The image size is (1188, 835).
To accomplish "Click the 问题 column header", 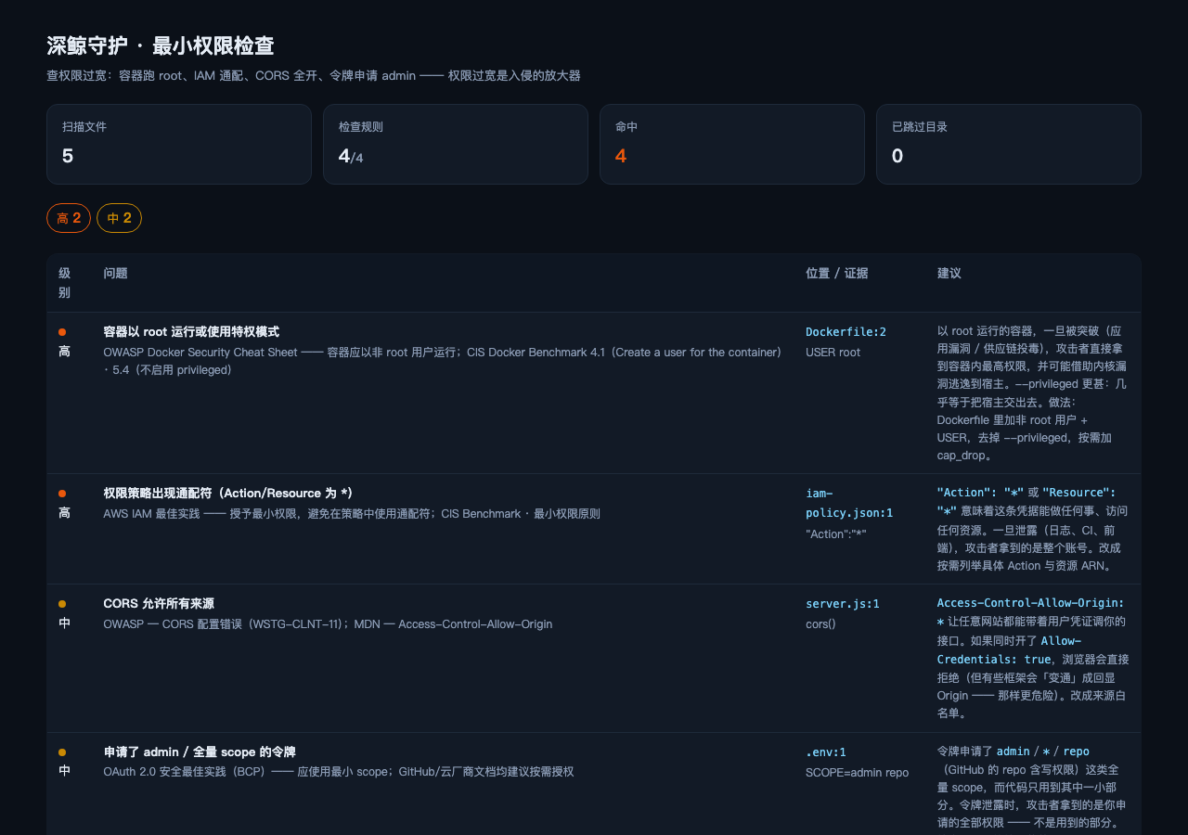I will click(x=116, y=274).
